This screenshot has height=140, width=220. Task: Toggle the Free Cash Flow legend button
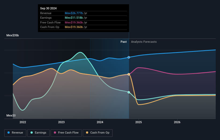click(66, 133)
